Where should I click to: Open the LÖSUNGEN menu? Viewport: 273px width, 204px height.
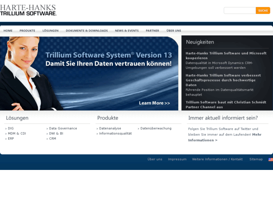pos(50,31)
